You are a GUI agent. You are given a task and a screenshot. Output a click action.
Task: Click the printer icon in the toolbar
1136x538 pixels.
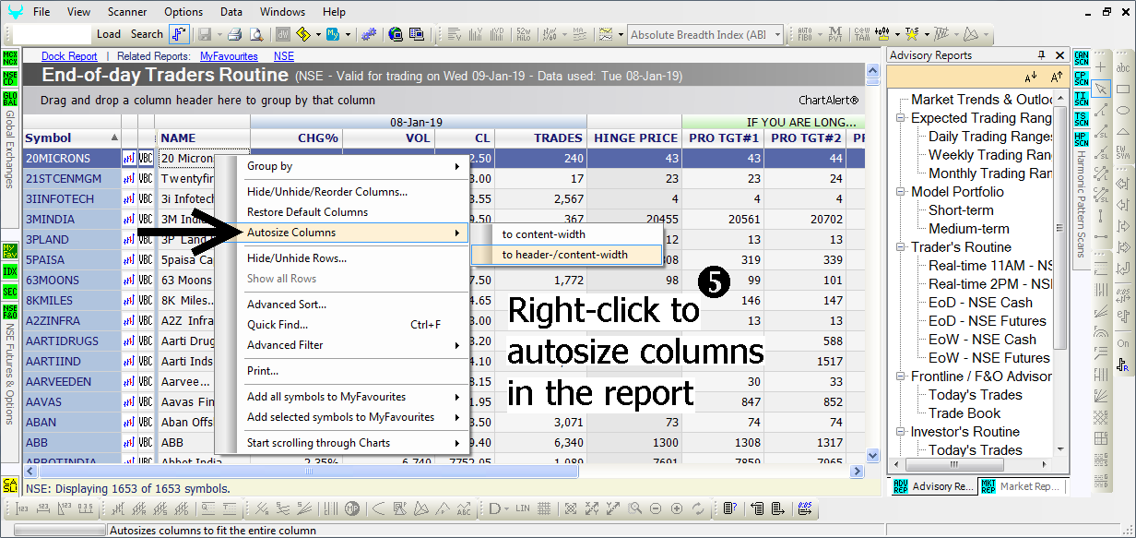[235, 34]
